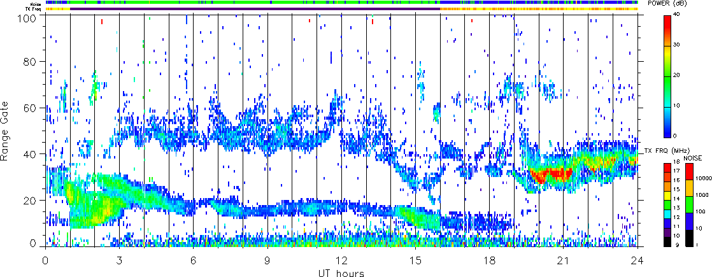Click tick label 12 on UT hours axis
712x277 pixels.
(341, 262)
